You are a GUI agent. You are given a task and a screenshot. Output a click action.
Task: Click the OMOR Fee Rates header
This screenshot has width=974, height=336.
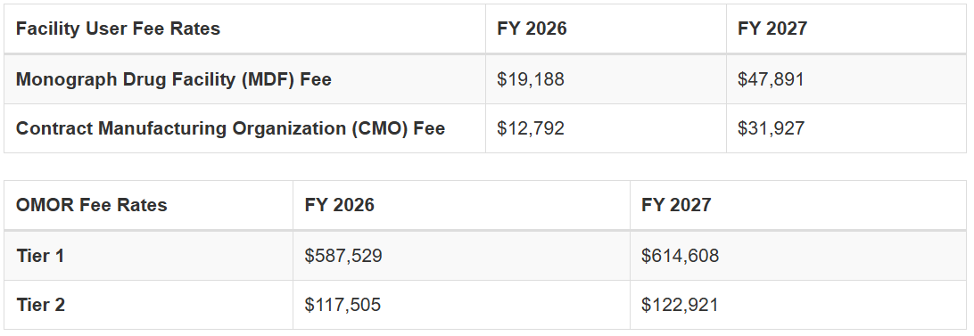pos(92,205)
